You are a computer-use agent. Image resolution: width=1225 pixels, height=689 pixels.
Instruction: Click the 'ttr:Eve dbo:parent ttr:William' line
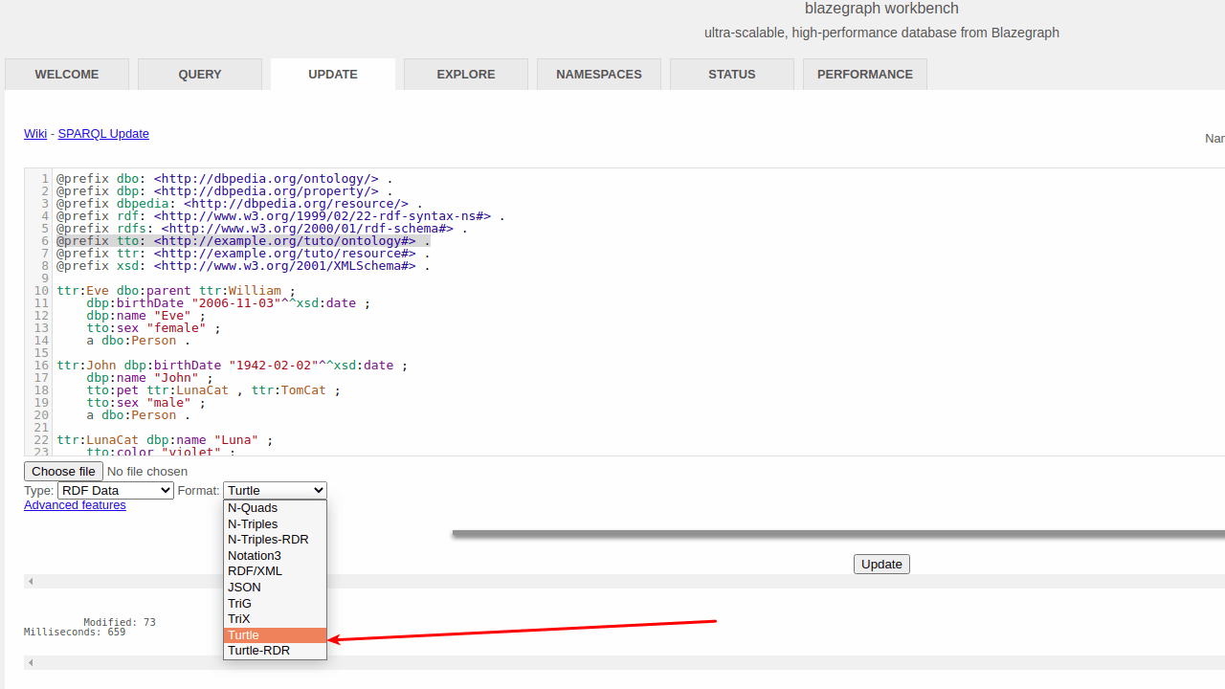[x=176, y=291]
